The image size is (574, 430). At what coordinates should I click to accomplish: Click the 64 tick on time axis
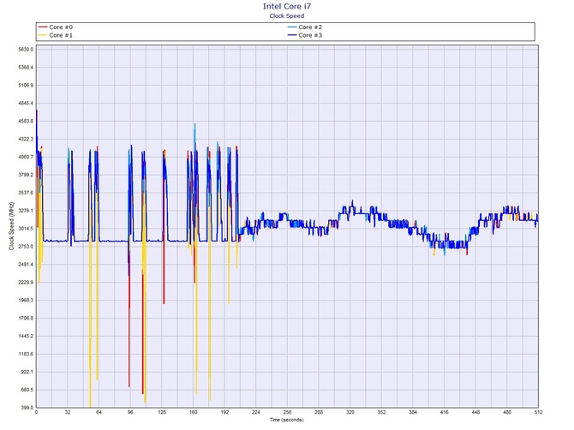[x=99, y=412]
